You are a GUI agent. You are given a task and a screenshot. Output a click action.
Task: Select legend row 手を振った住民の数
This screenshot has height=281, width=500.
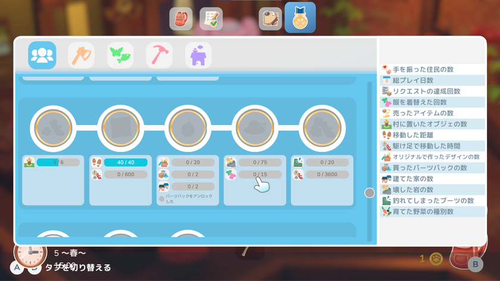pos(432,70)
